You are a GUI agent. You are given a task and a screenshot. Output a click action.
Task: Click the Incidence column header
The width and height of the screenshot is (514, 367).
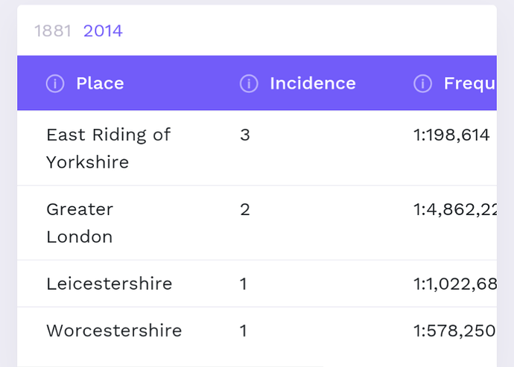coord(312,83)
